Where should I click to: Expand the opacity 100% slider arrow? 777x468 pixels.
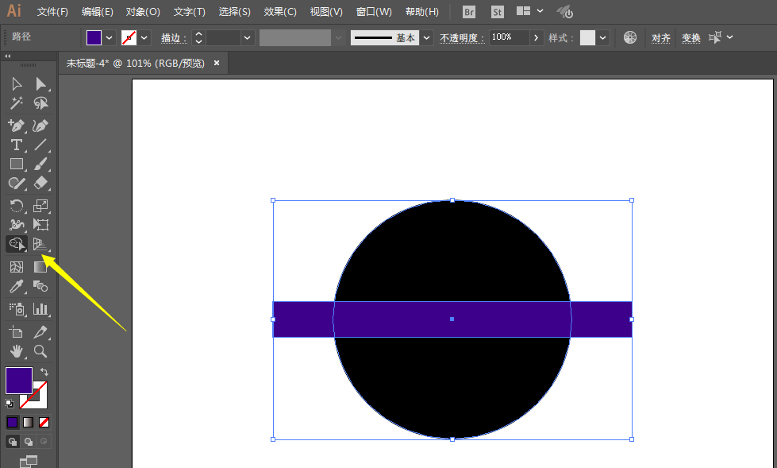[x=536, y=37]
